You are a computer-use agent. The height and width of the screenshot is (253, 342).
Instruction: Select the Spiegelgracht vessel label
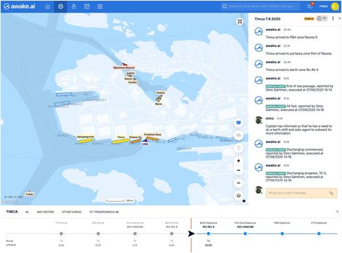coord(85,137)
